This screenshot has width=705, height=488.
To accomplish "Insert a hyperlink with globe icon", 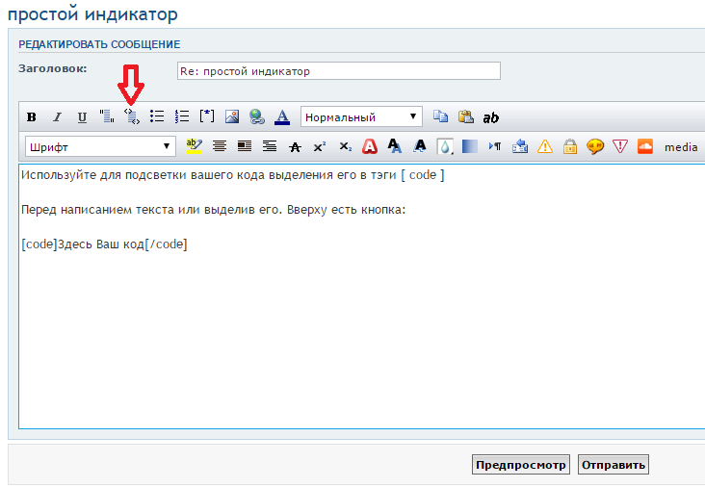I will coord(257,117).
